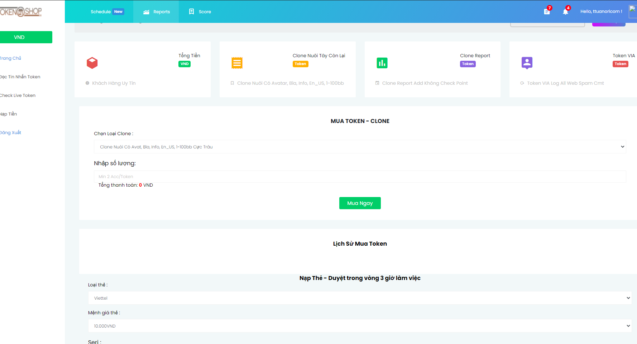The height and width of the screenshot is (344, 637).
Task: Open the Schedule menu item
Action: click(101, 12)
